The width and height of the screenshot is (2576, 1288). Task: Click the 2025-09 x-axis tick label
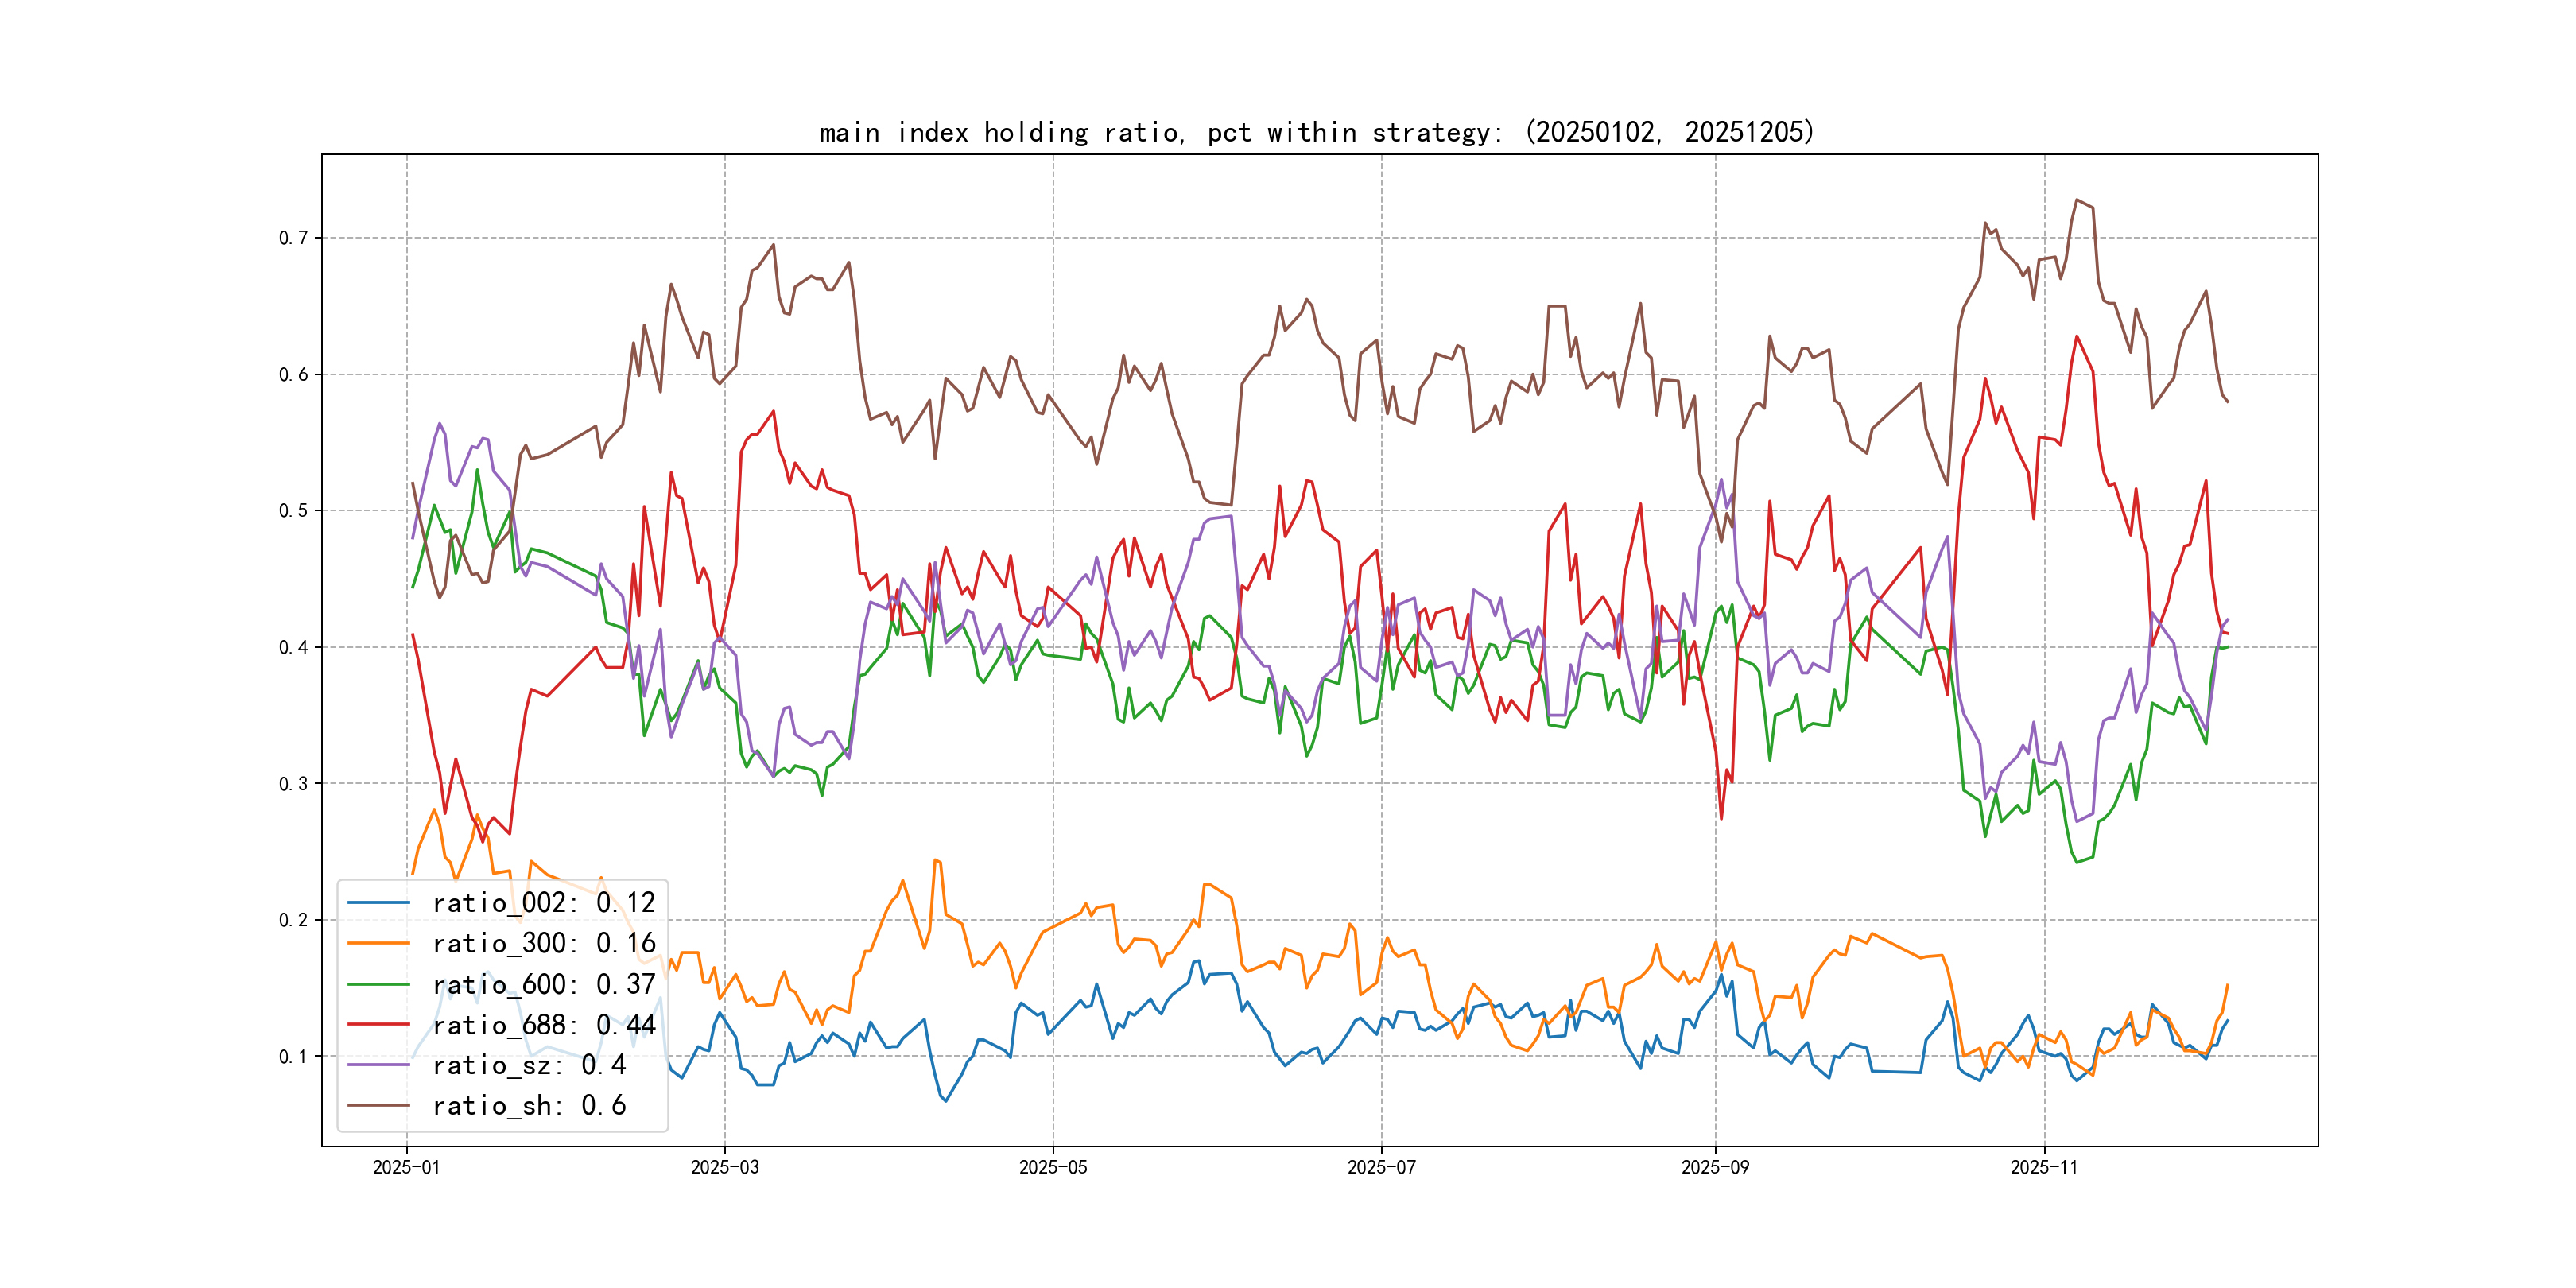[1715, 1167]
